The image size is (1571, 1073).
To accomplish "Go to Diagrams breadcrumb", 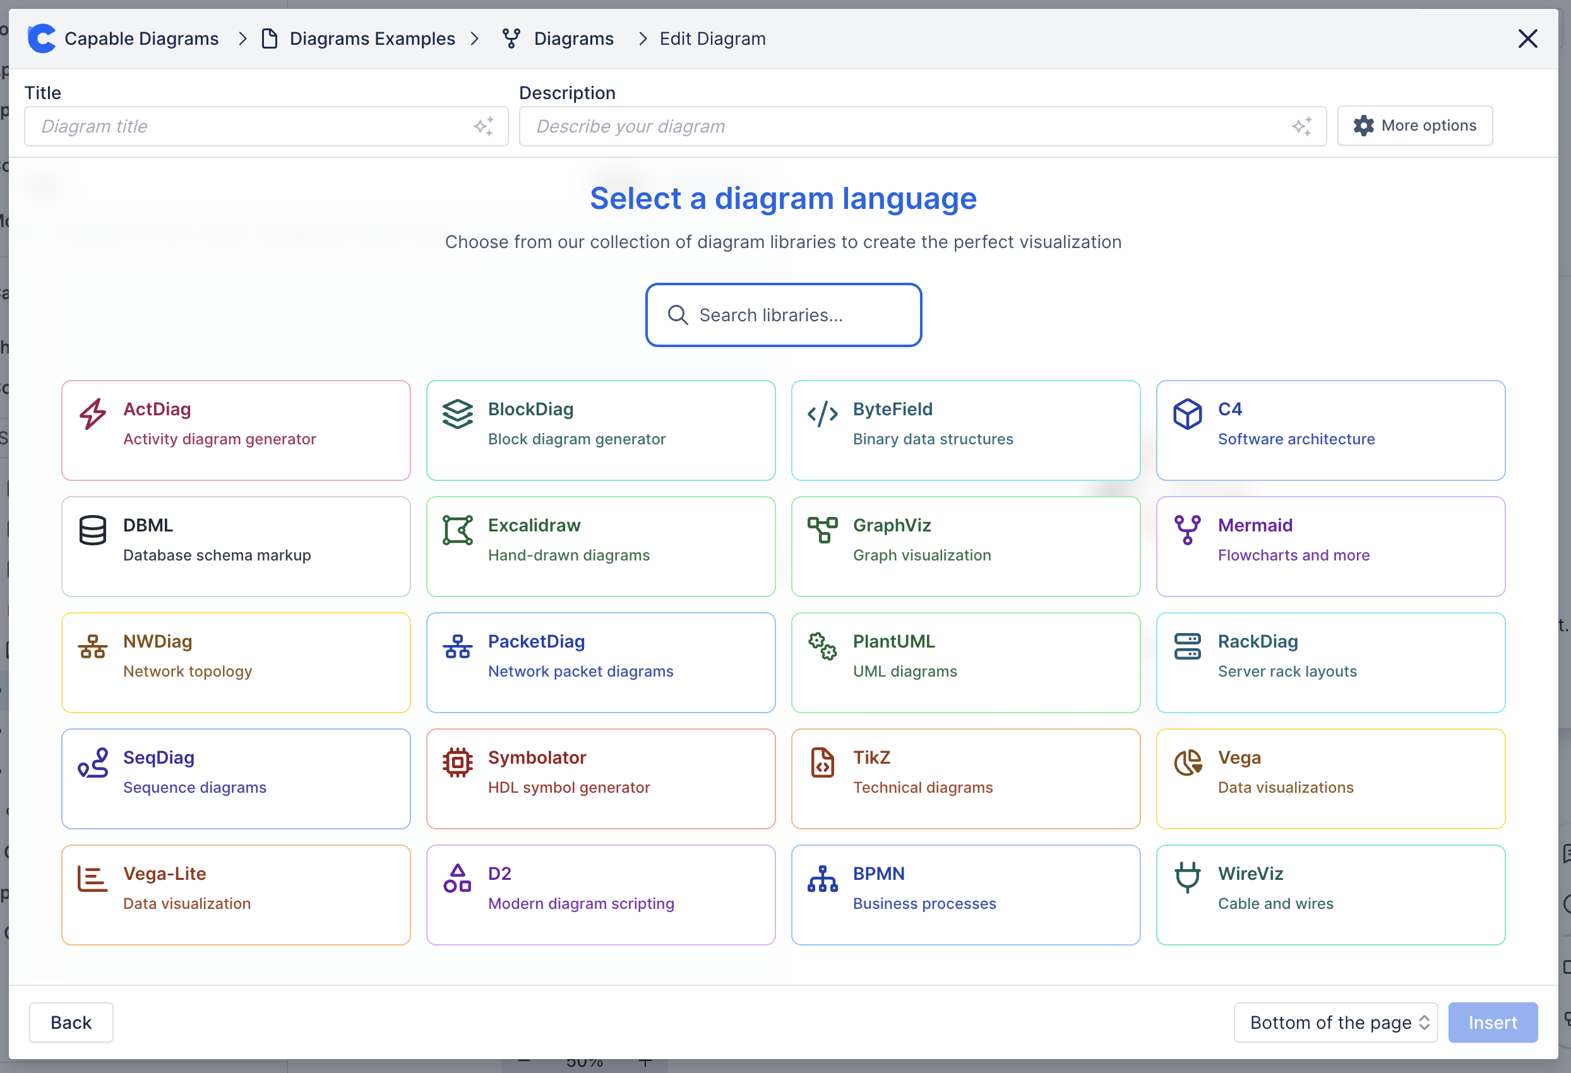I will 574,39.
